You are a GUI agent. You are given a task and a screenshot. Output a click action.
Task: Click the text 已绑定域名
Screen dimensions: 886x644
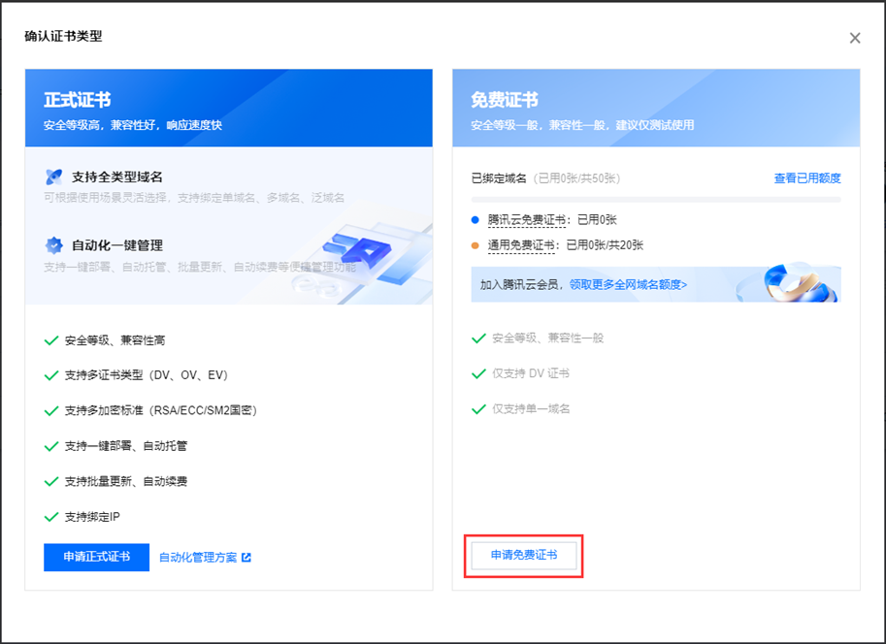(x=499, y=178)
